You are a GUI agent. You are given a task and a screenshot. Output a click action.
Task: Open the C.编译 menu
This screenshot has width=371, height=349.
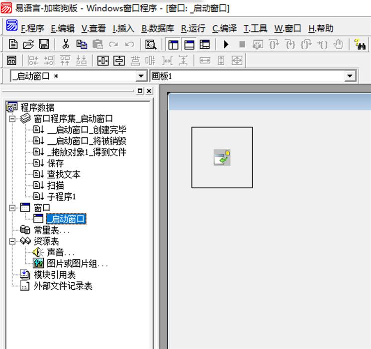[x=224, y=28]
